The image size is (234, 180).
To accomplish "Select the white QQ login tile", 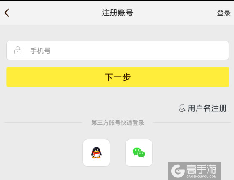I will point(96,153).
